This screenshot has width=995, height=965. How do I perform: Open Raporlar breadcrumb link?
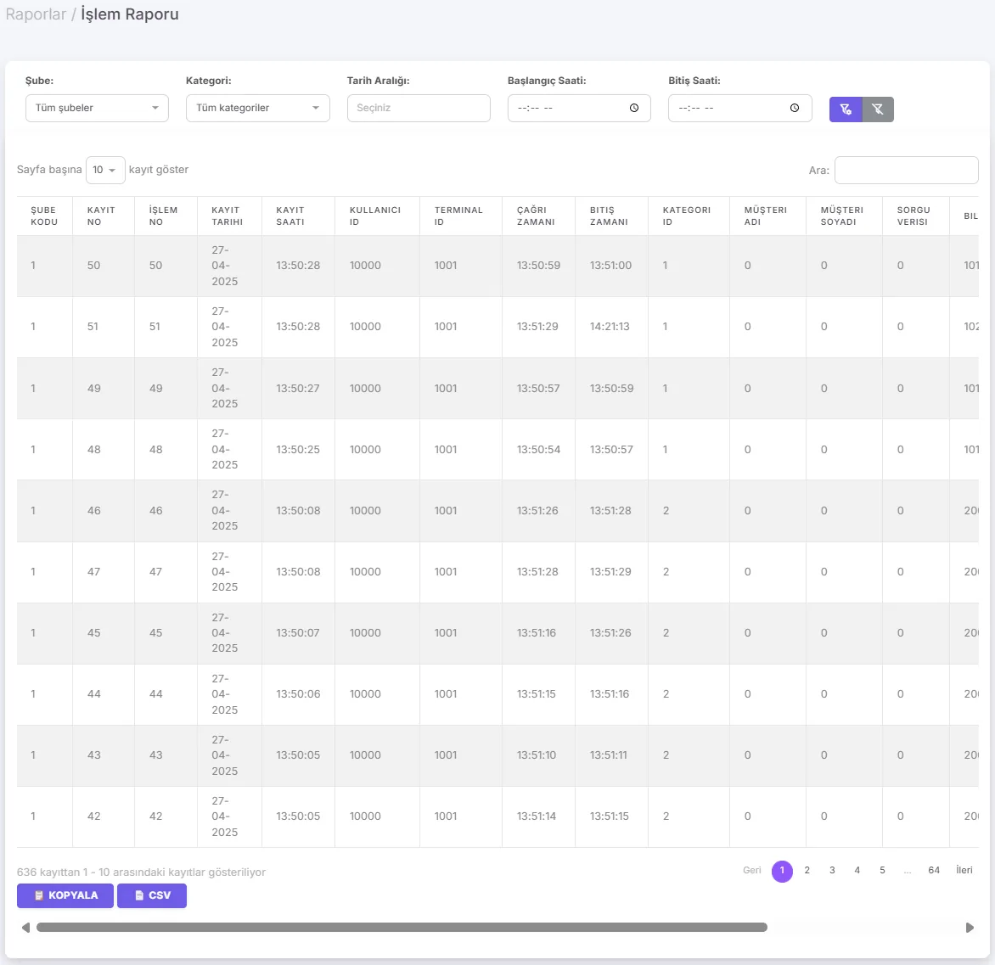(x=36, y=14)
